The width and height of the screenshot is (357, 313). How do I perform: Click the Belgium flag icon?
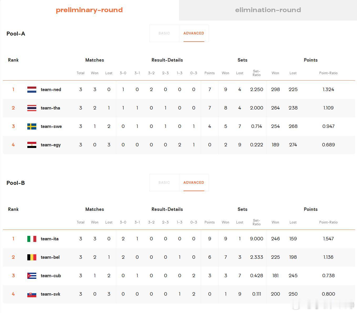click(32, 257)
